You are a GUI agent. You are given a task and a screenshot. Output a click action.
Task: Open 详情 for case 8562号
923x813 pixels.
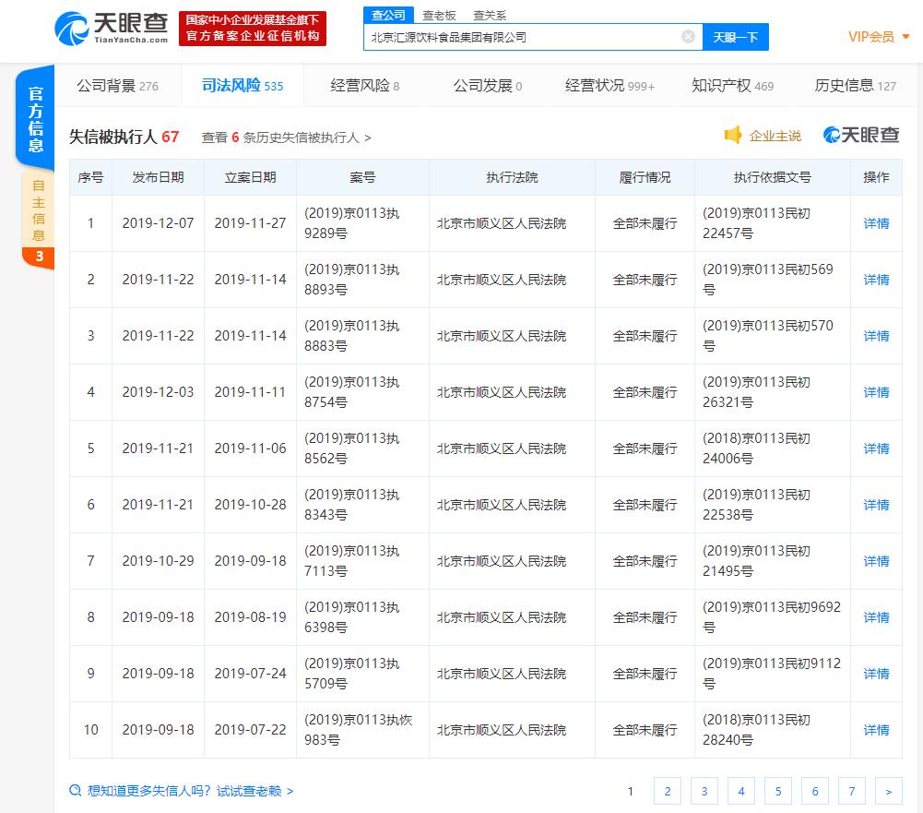point(876,448)
